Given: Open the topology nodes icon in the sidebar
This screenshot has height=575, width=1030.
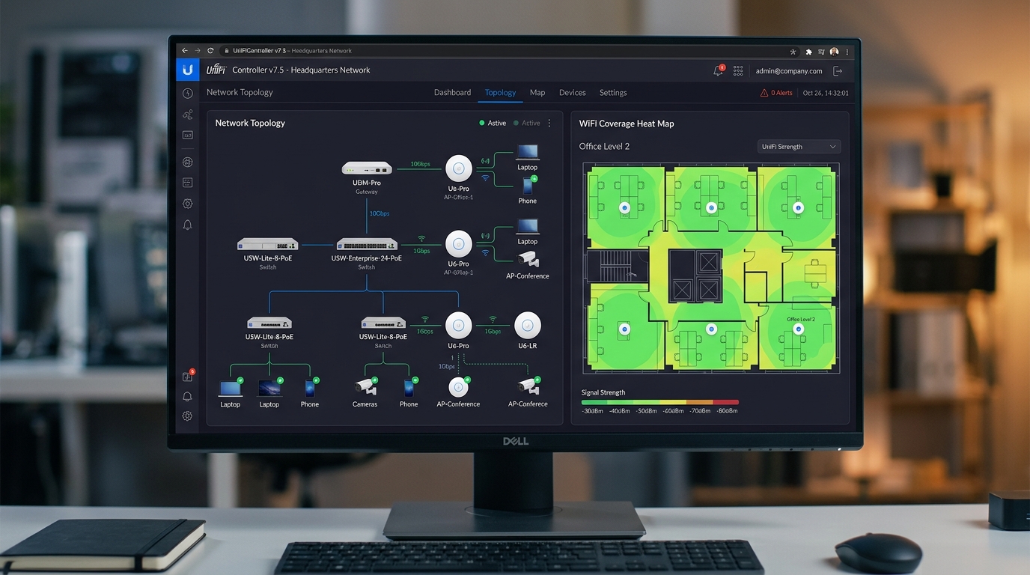Looking at the screenshot, I should pyautogui.click(x=187, y=115).
